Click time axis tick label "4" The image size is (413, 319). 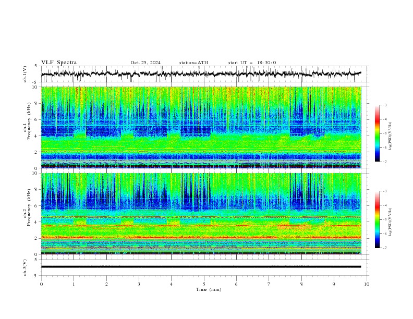pos(171,284)
